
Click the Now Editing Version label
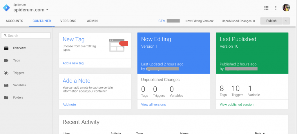(200, 21)
